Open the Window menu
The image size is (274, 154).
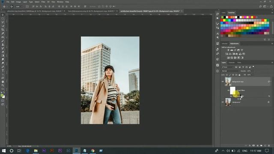click(x=60, y=2)
